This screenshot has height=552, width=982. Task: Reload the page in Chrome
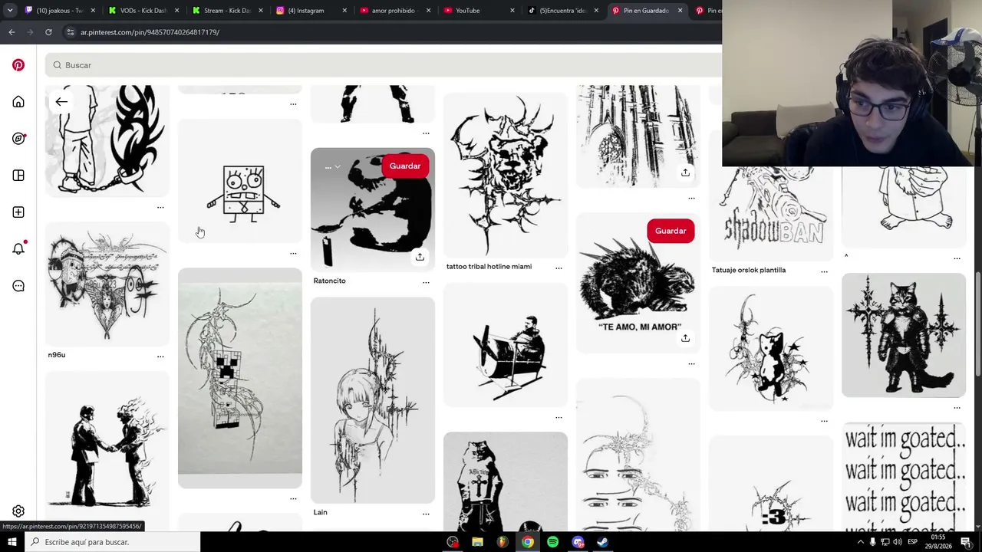tap(48, 32)
